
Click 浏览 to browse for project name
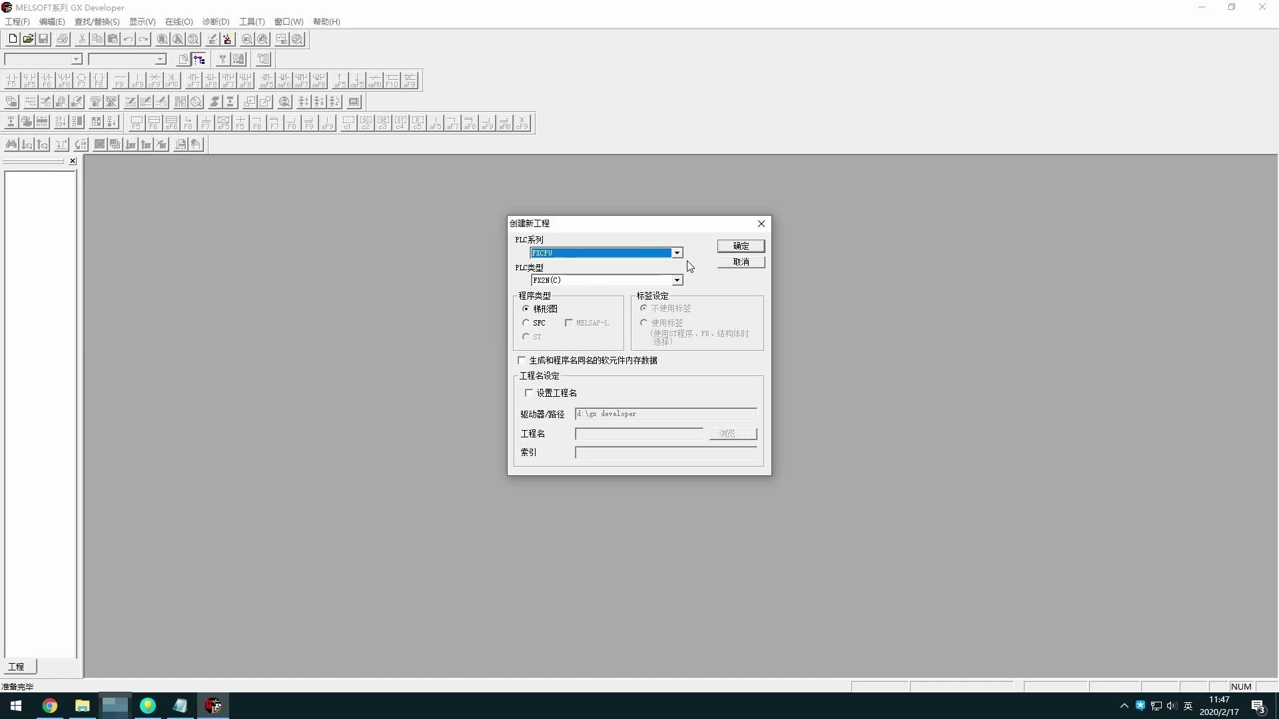(x=732, y=433)
